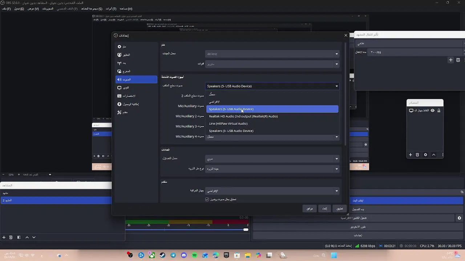
Task: Open the Scene Collection (S) menu
Action: (x=92, y=9)
